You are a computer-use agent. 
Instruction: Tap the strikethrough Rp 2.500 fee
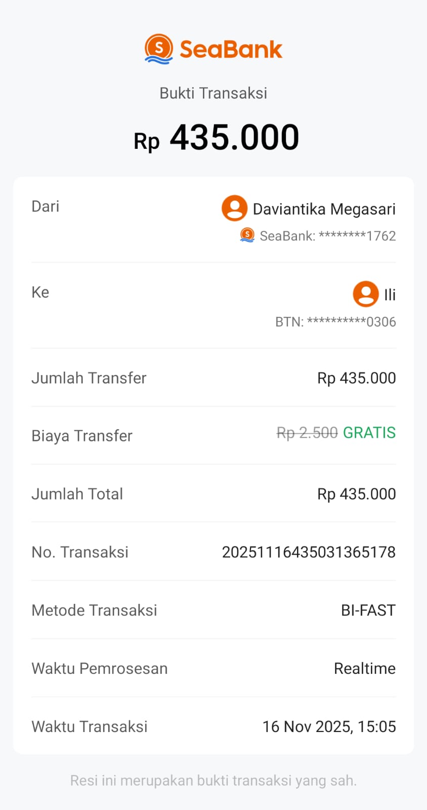point(307,433)
